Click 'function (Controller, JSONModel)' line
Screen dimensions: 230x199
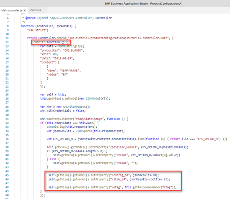click(48, 26)
